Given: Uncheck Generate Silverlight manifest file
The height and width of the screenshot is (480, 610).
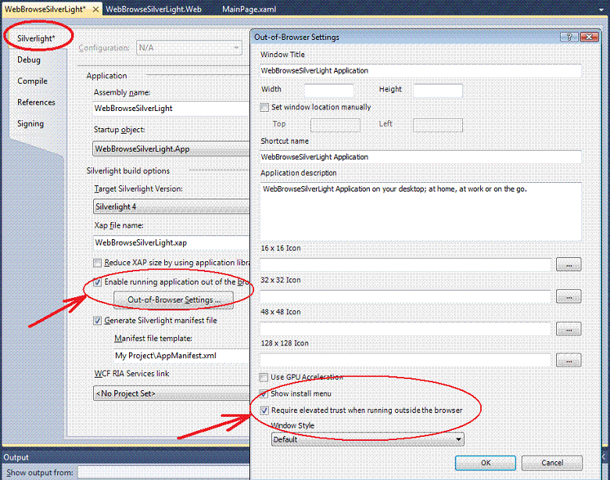Looking at the screenshot, I should coord(97,321).
